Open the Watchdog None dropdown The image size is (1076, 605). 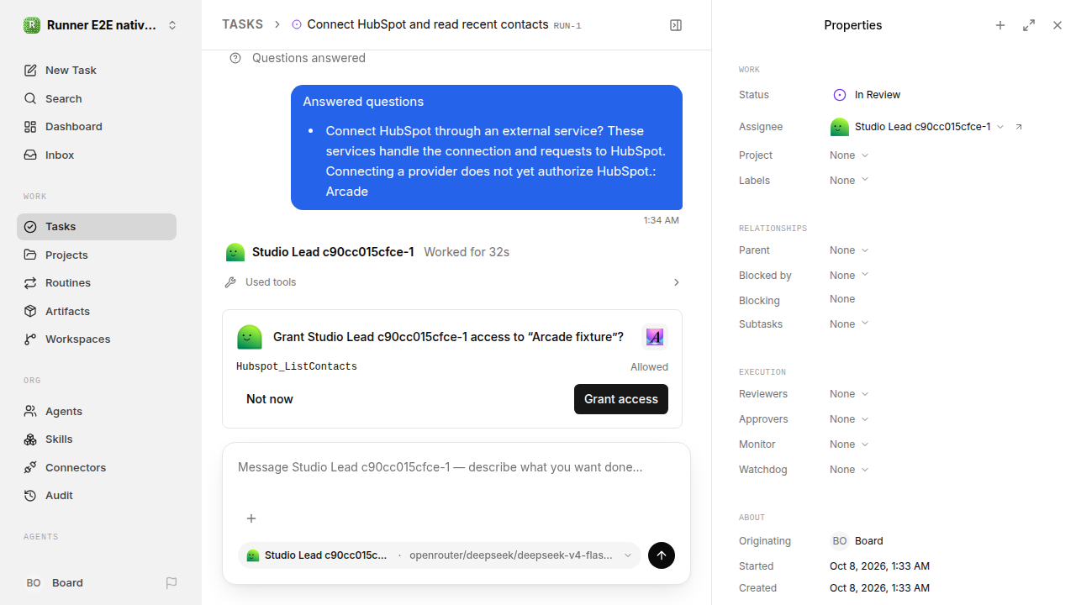849,470
